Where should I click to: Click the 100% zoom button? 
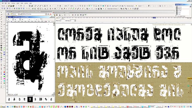66,6
